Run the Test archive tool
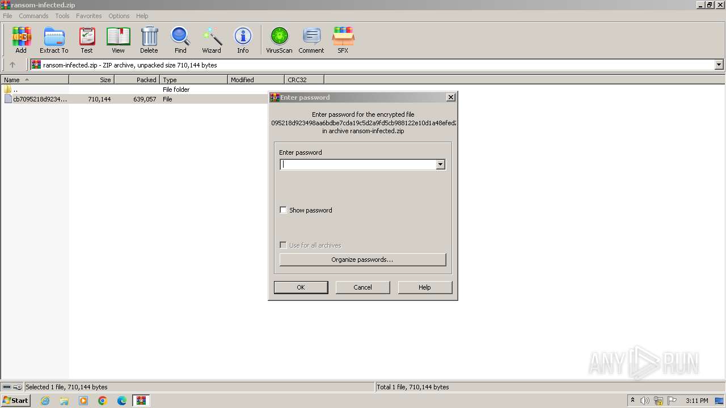This screenshot has height=408, width=726. [x=87, y=40]
